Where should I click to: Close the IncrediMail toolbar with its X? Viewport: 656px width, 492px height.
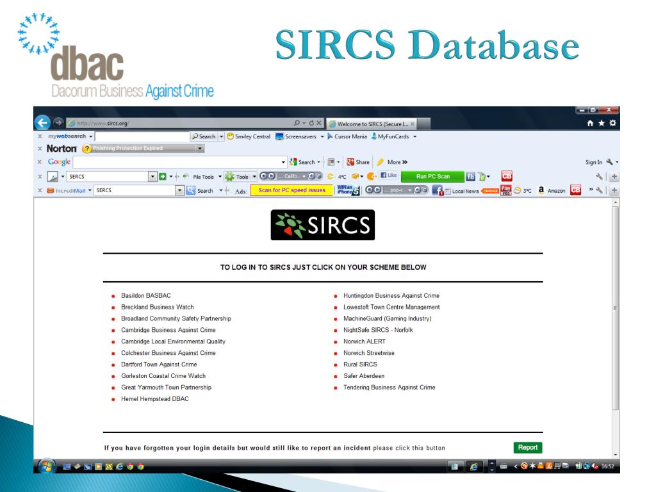(40, 190)
